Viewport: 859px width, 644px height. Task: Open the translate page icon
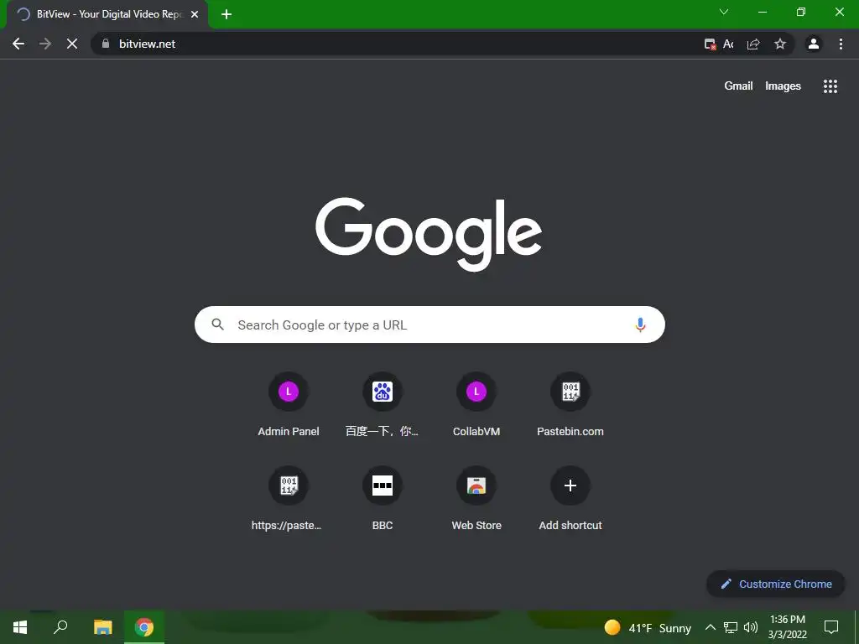pos(729,44)
